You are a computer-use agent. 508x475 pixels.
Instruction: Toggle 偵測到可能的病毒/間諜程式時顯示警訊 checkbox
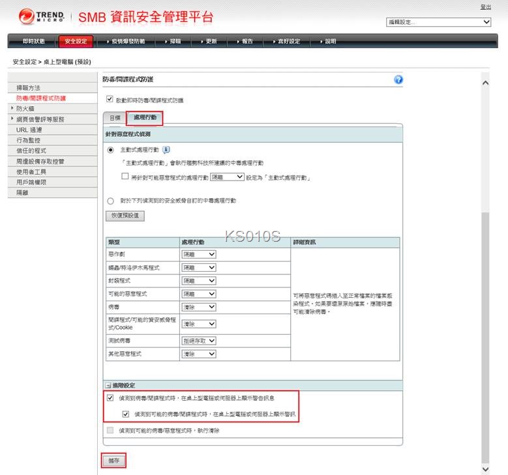[x=126, y=414]
